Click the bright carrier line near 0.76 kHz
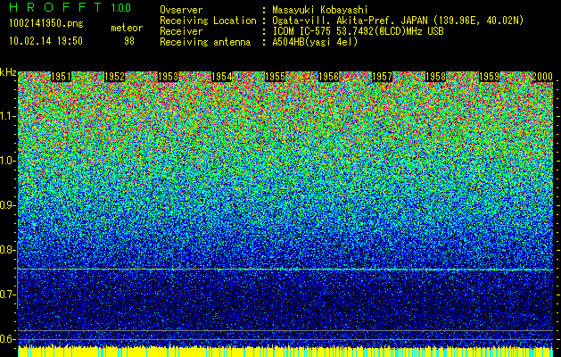The height and width of the screenshot is (357, 561). click(x=285, y=269)
